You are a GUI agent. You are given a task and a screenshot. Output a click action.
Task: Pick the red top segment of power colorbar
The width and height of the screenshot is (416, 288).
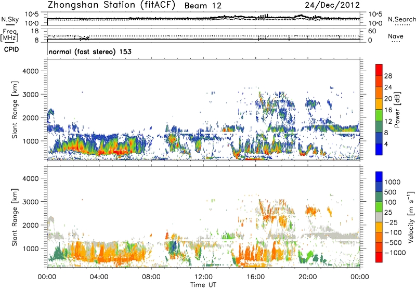point(379,70)
